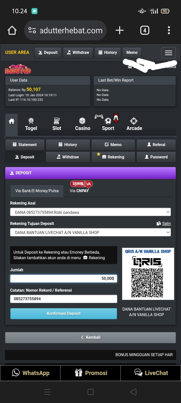This screenshot has width=181, height=403.
Task: Expand the Rekening Asal dropdown
Action: point(90,212)
